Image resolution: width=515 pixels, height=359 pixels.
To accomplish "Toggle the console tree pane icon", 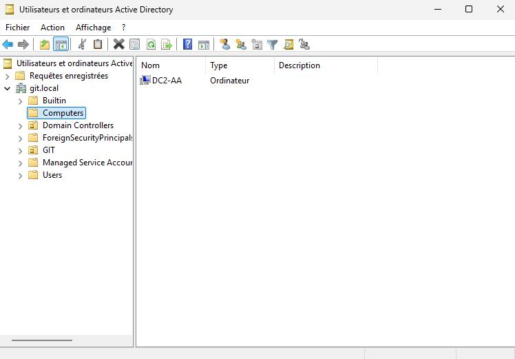I will 61,44.
